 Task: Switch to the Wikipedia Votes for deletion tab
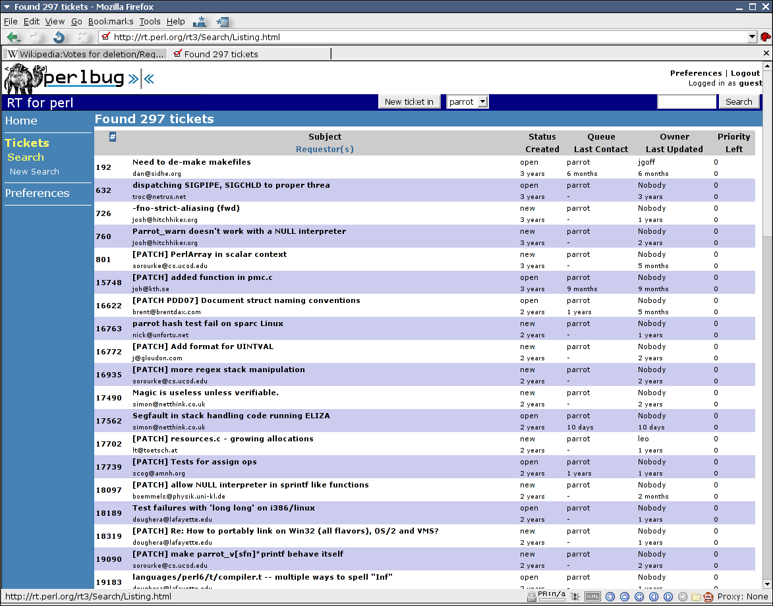pyautogui.click(x=85, y=54)
